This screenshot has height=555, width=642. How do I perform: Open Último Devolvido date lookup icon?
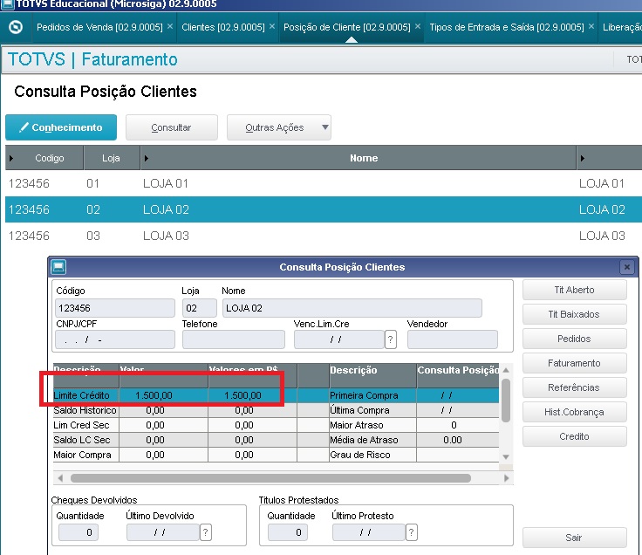pyautogui.click(x=206, y=532)
